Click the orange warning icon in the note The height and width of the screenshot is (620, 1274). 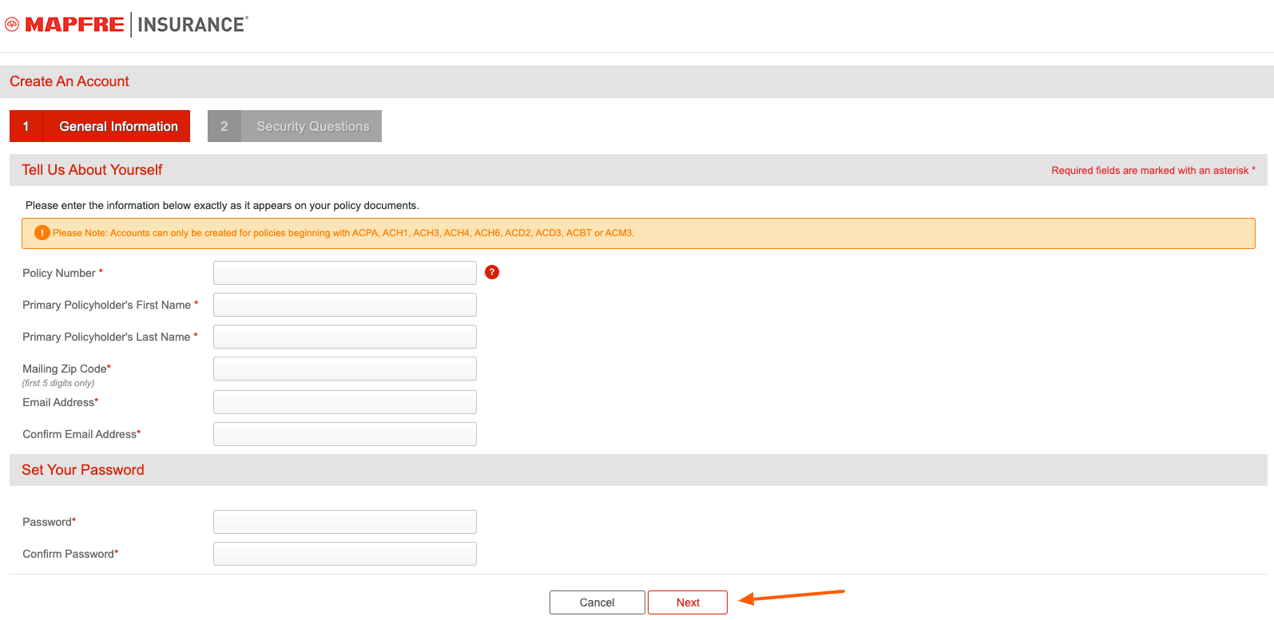click(x=42, y=233)
